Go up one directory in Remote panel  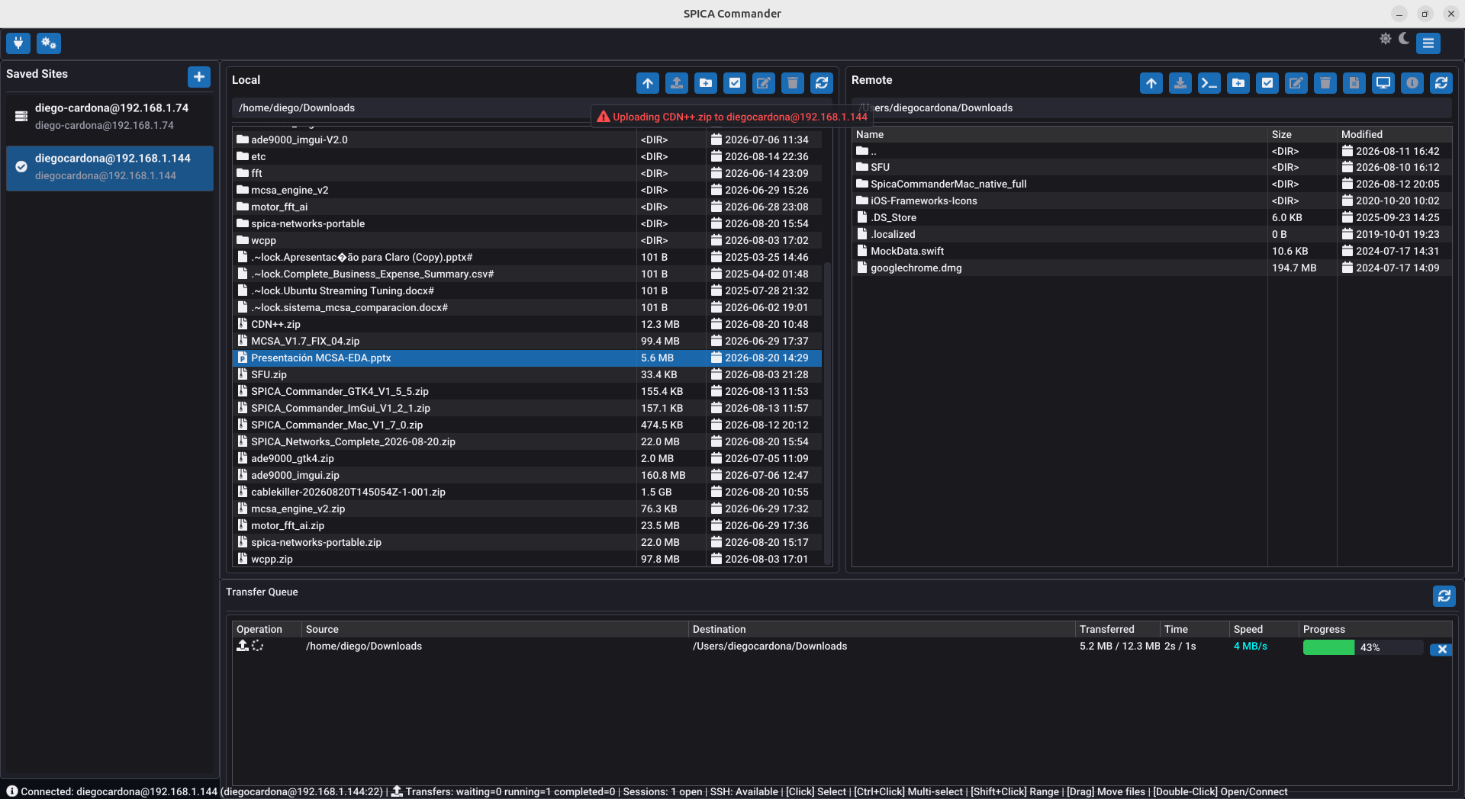point(1151,83)
